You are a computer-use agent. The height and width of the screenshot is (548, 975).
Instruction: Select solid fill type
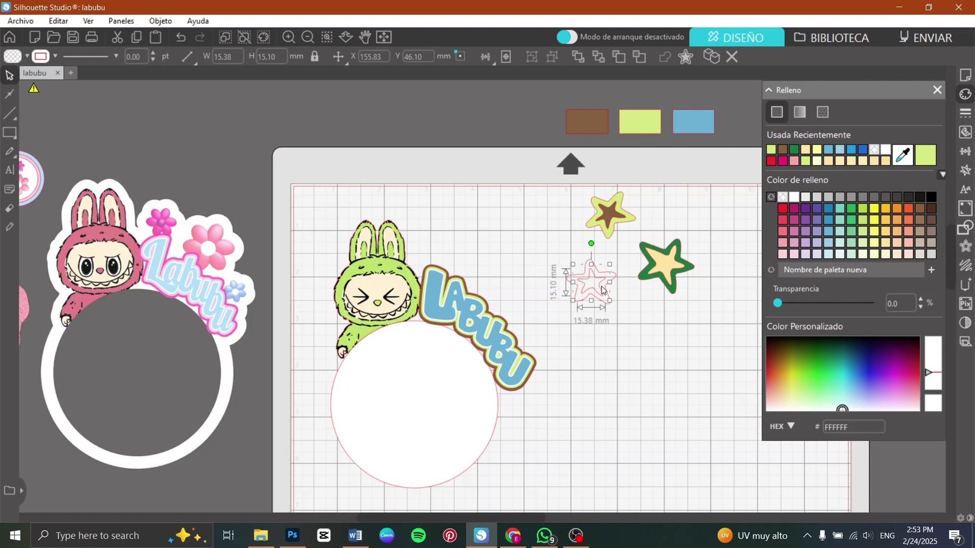coord(776,112)
